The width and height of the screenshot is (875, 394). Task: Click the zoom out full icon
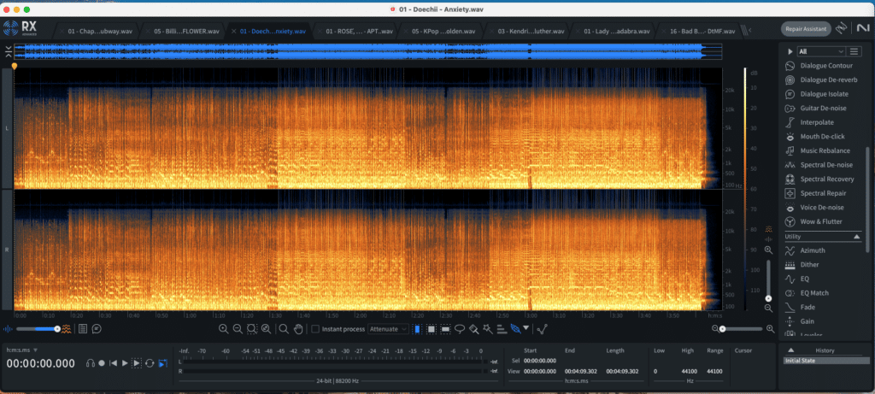point(267,329)
